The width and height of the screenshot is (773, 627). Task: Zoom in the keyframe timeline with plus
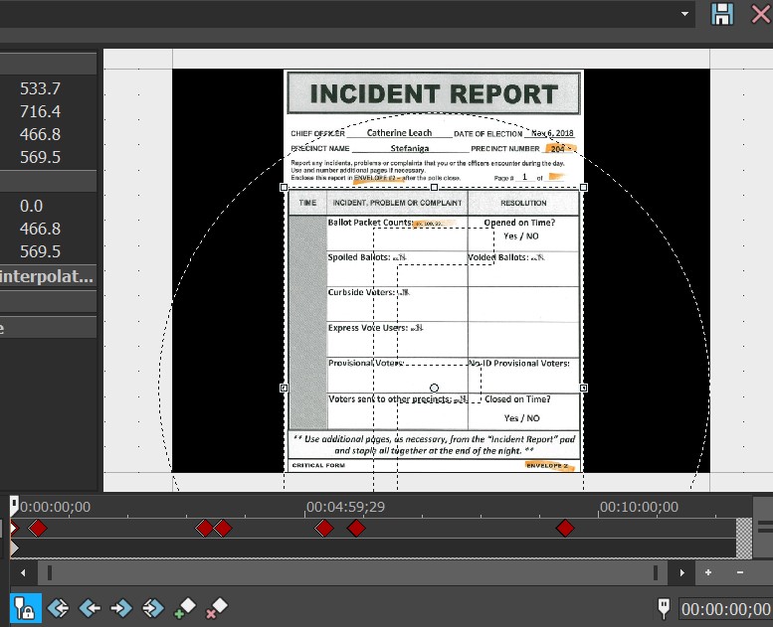pyautogui.click(x=708, y=572)
